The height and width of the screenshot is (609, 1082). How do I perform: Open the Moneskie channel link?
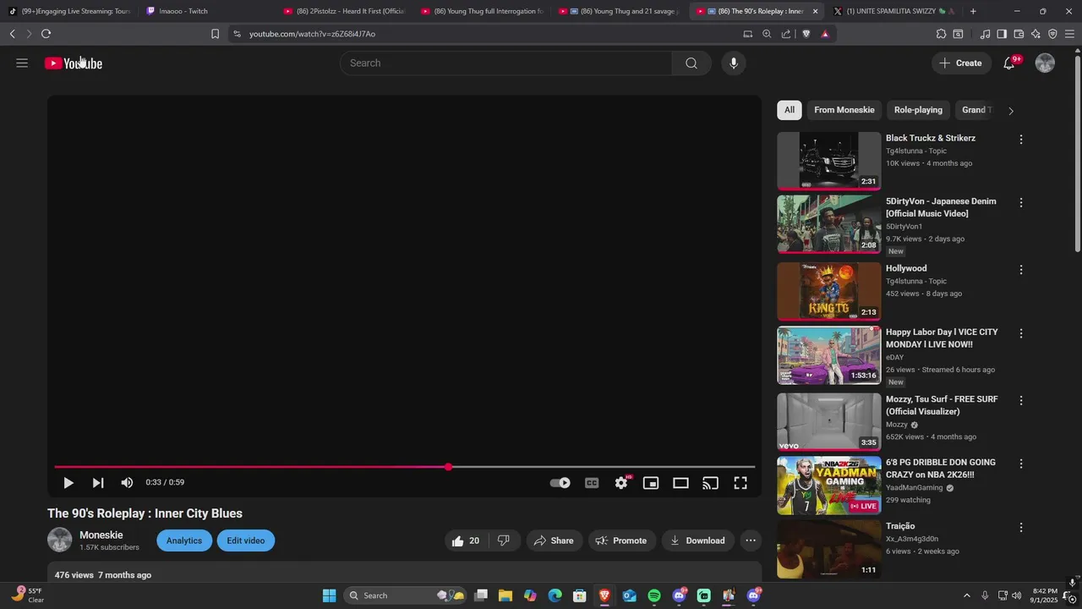[x=101, y=535]
